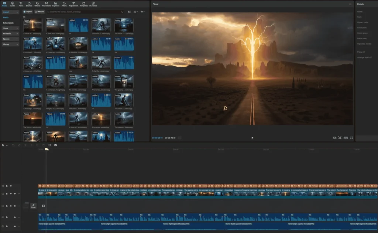The width and height of the screenshot is (378, 233).
Task: Click the Delete trash icon
Action: coord(44,145)
